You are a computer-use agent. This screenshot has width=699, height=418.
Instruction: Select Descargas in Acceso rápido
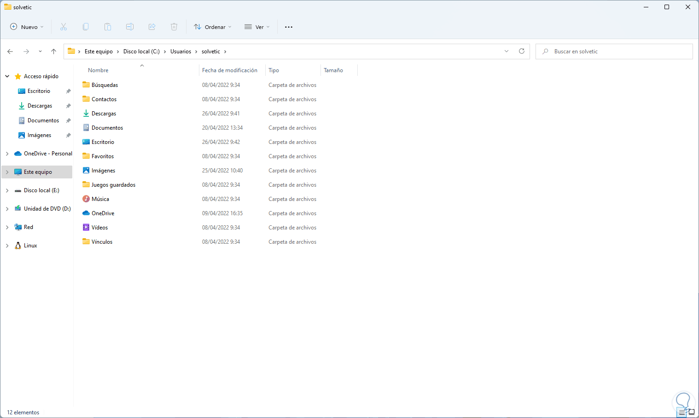40,106
